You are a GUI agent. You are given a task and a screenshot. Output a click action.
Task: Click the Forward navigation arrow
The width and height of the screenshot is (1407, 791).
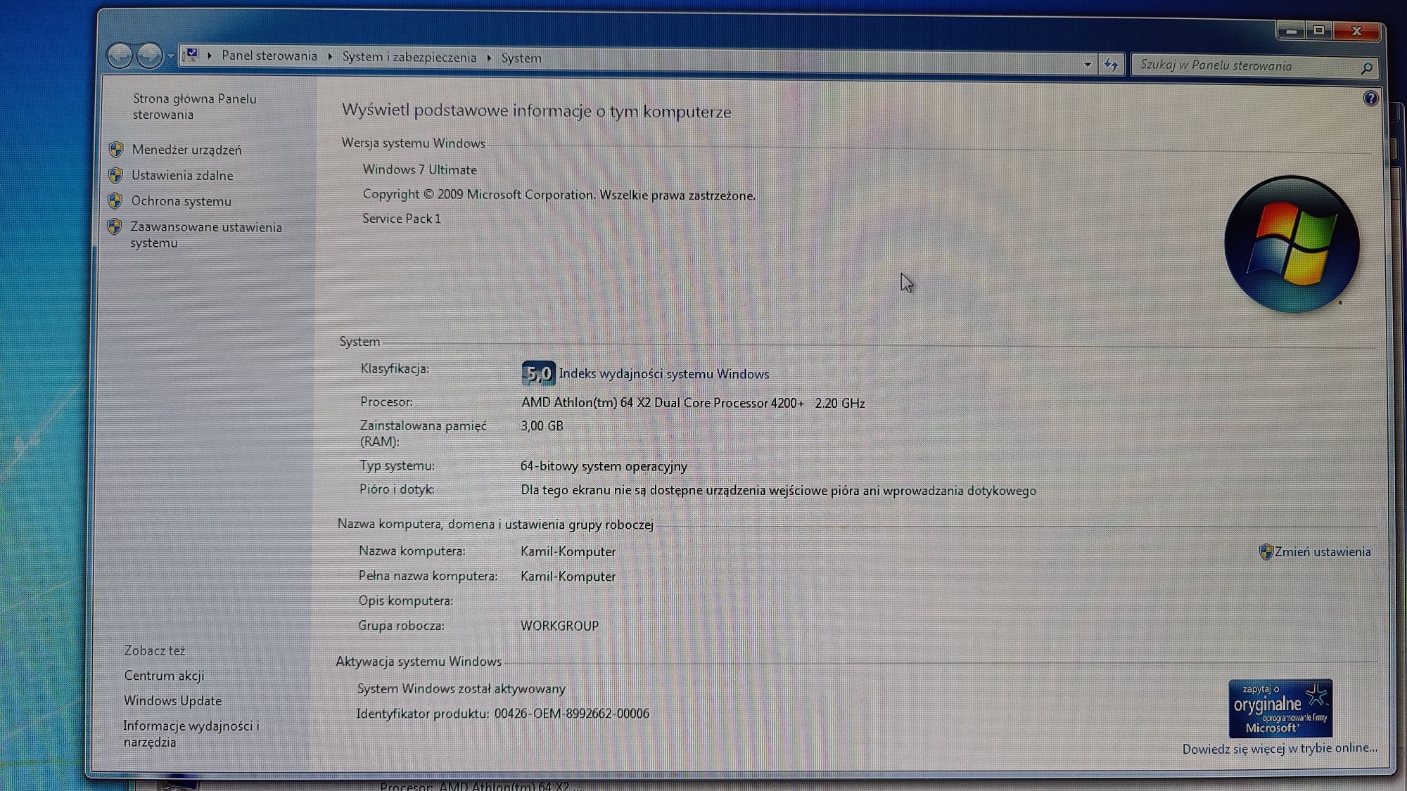pyautogui.click(x=149, y=56)
